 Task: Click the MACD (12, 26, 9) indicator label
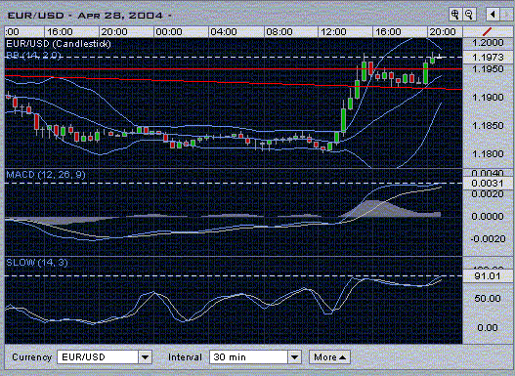pos(46,175)
